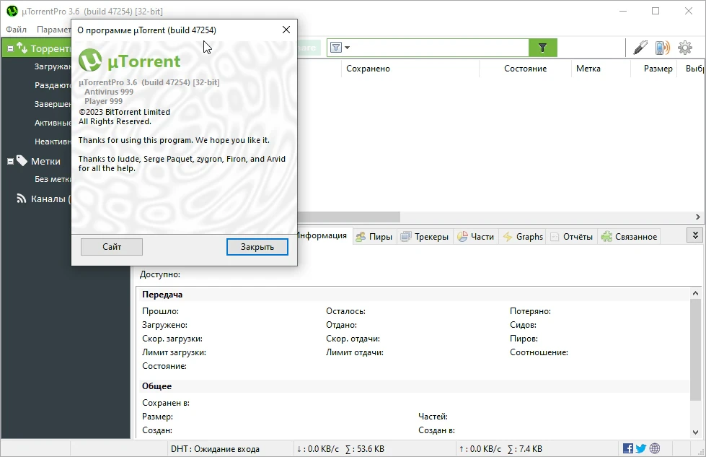Click the globe web icon in status bar
Viewport: 706px width, 457px height.
(x=655, y=448)
